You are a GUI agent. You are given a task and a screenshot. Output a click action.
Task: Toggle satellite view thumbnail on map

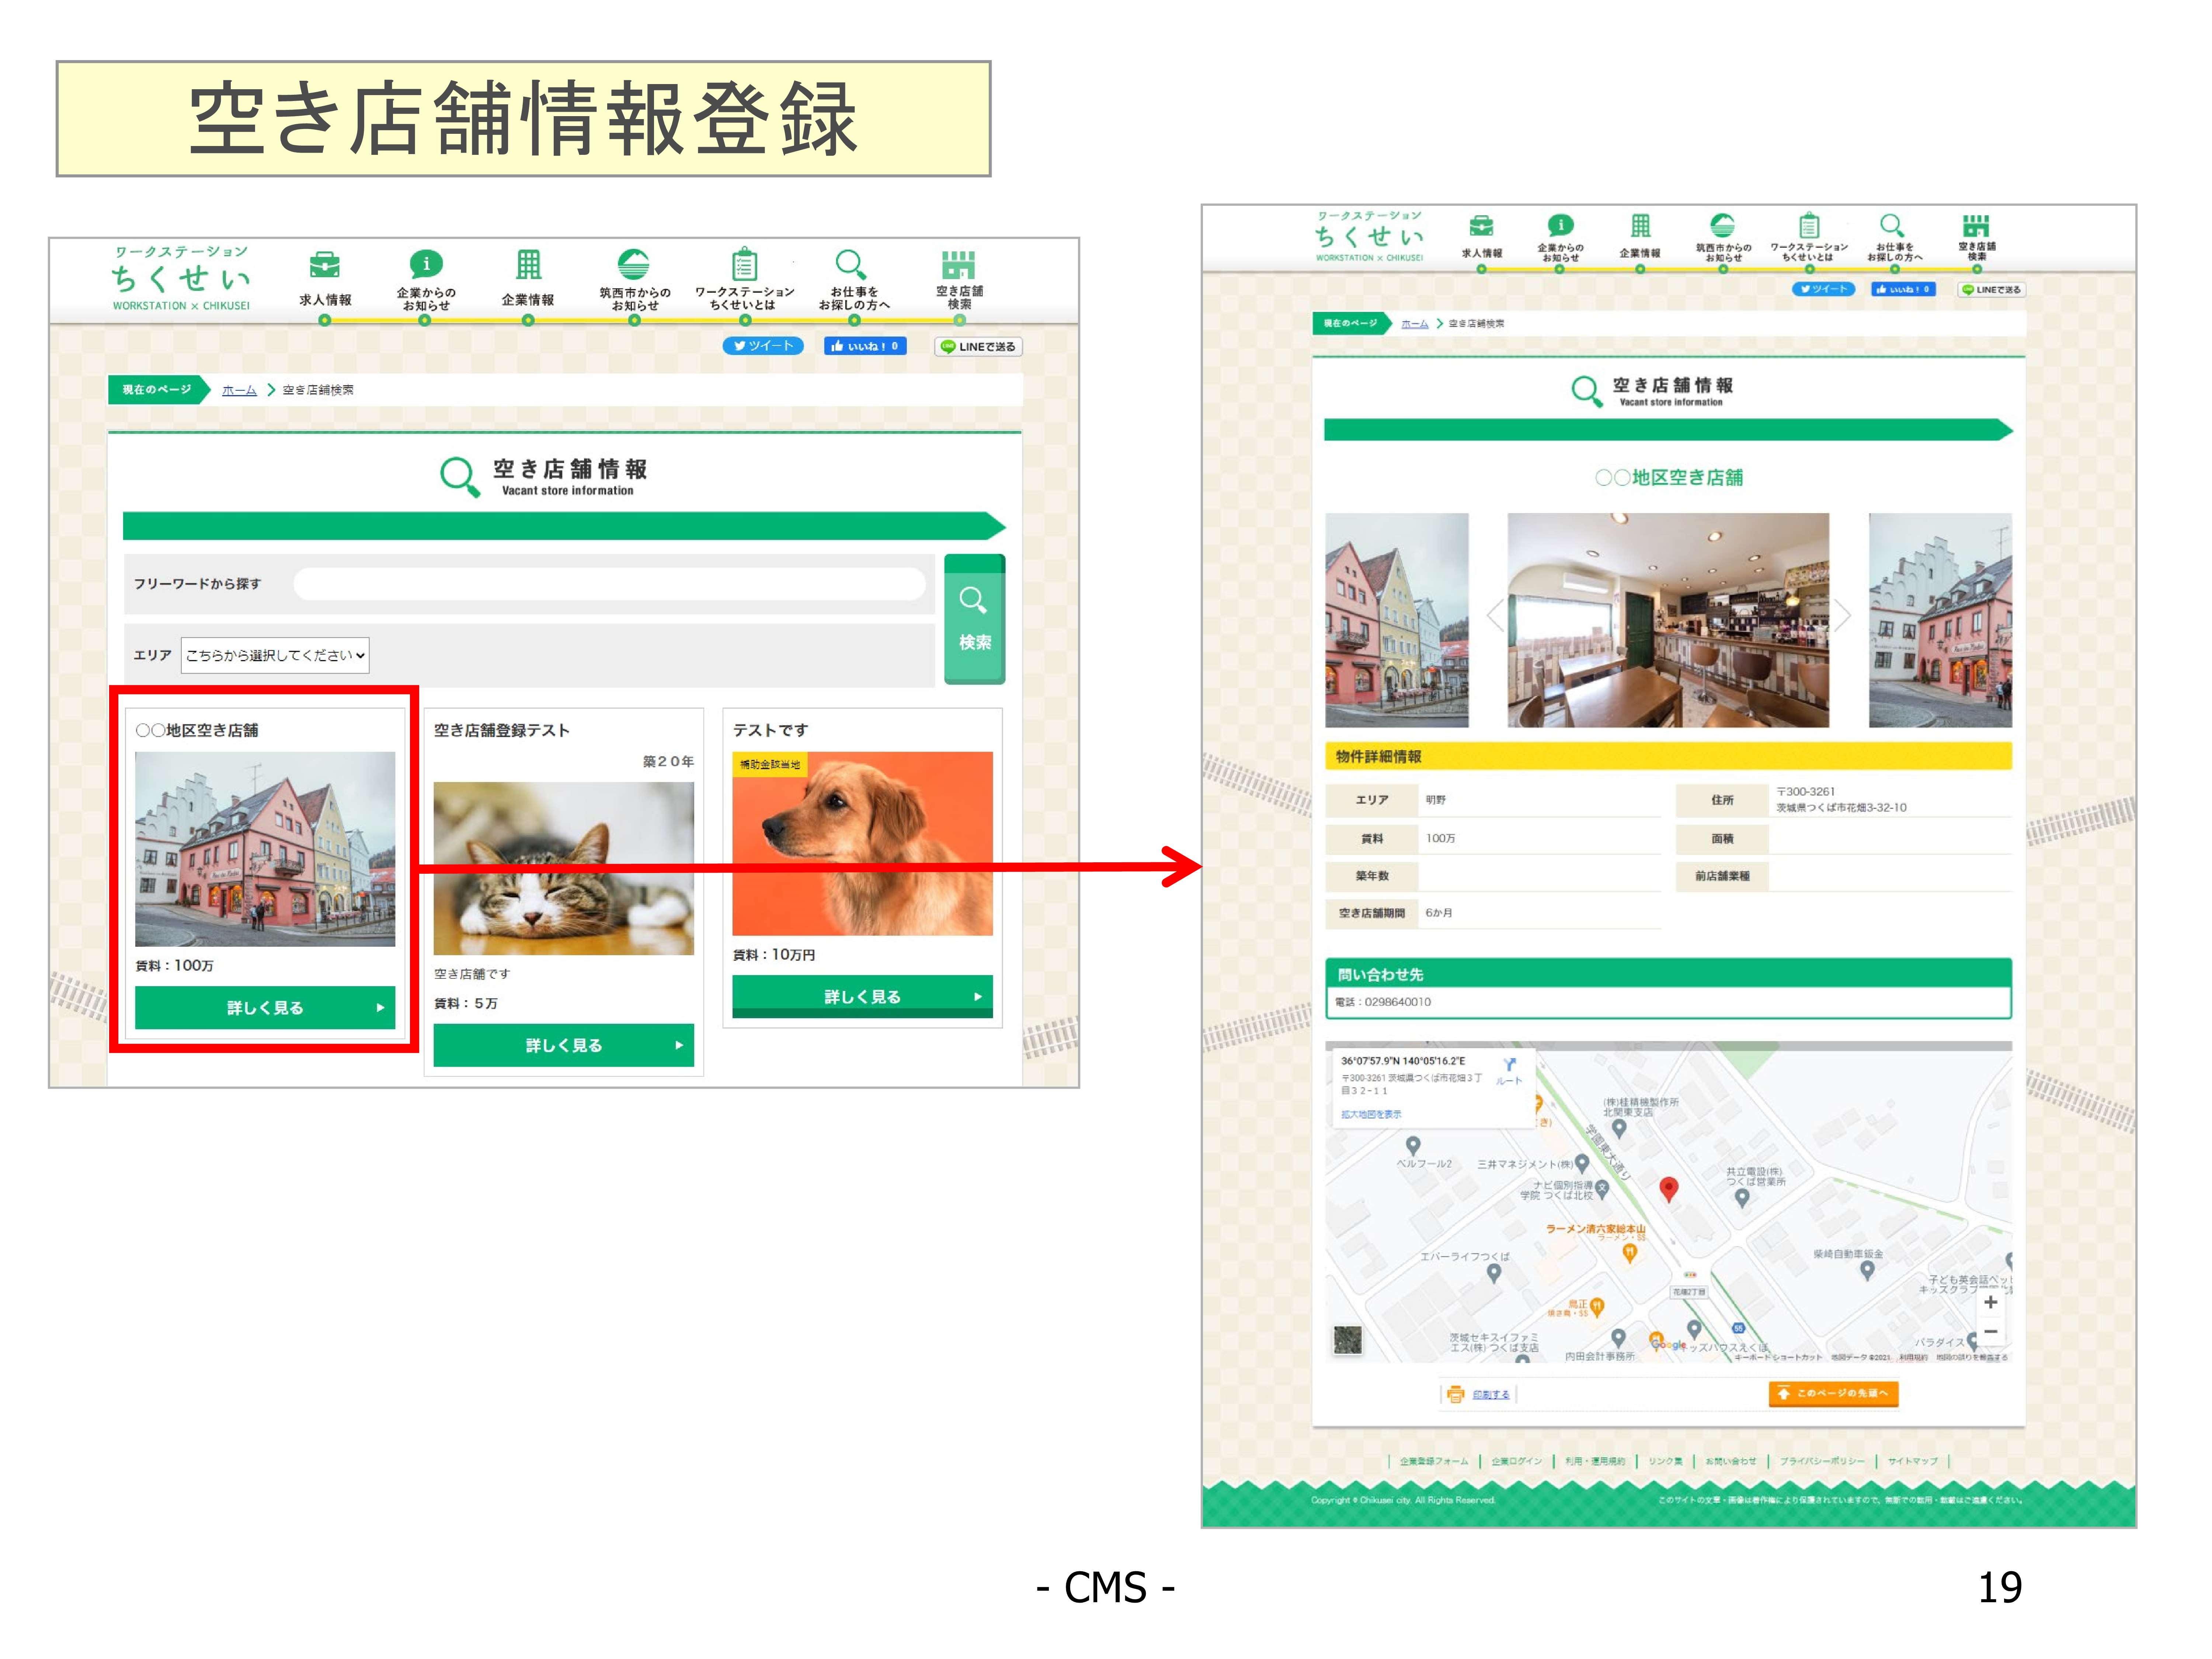[1347, 1340]
